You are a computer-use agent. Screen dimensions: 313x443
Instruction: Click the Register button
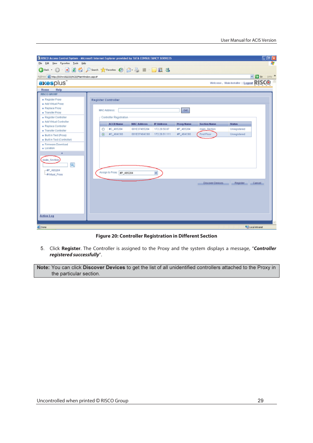tap(240, 183)
